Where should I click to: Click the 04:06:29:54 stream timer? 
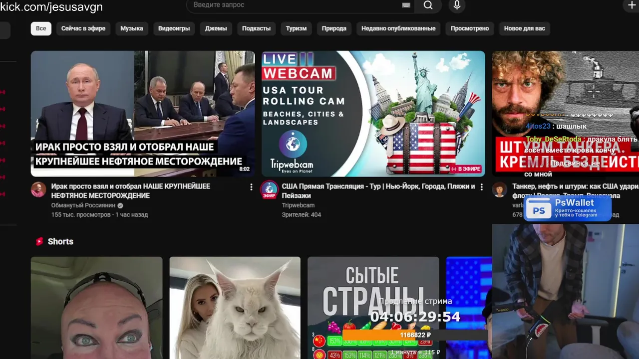pyautogui.click(x=415, y=317)
